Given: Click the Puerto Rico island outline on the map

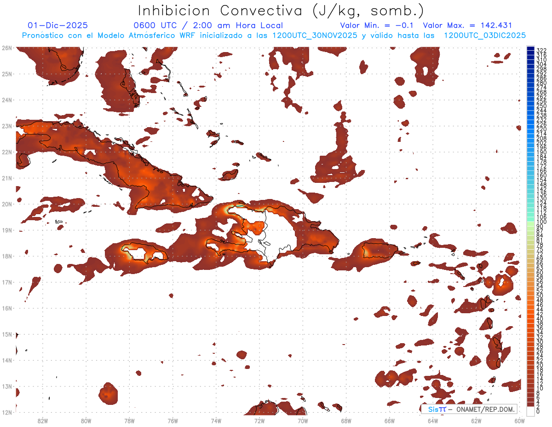Looking at the screenshot, I should 379,250.
